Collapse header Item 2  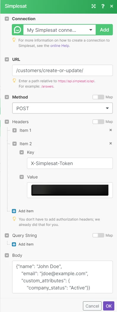point(15,144)
